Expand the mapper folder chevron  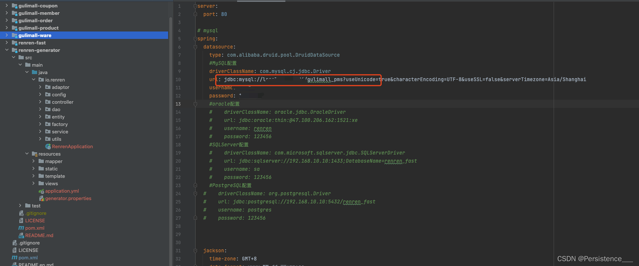(x=33, y=161)
